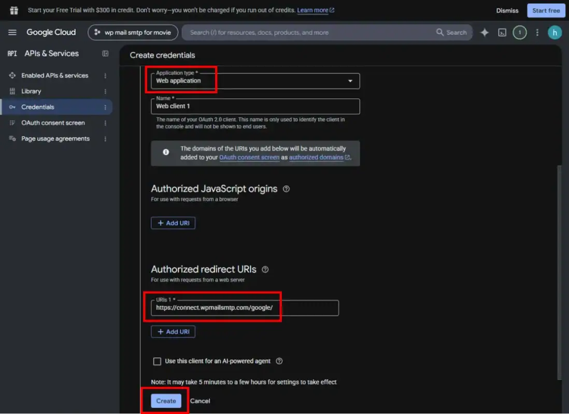The image size is (569, 414).
Task: Open the three-dot settings menu in header
Action: 537,33
